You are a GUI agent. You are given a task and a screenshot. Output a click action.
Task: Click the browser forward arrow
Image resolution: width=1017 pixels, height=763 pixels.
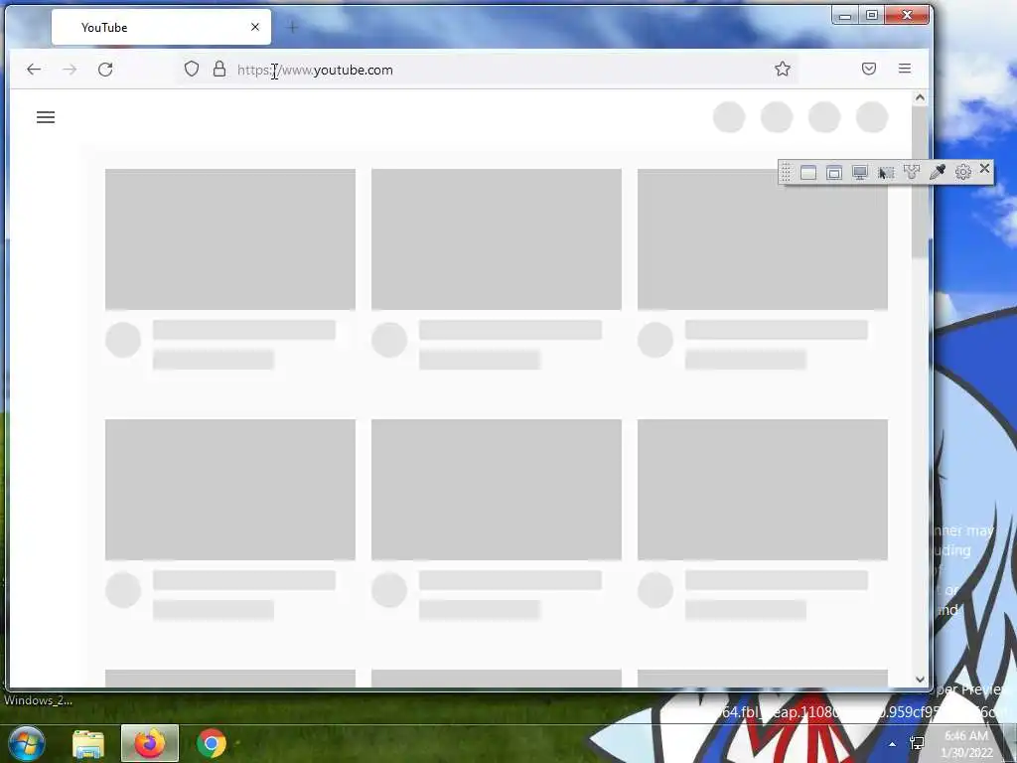[x=70, y=70]
